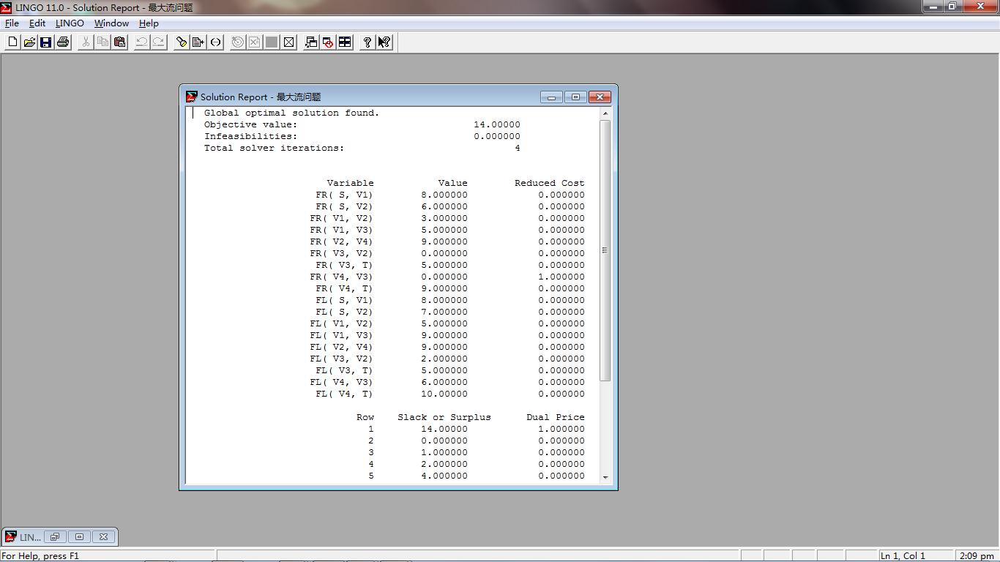Screen dimensions: 1000x562
Task: Open the File menu
Action: coord(12,23)
